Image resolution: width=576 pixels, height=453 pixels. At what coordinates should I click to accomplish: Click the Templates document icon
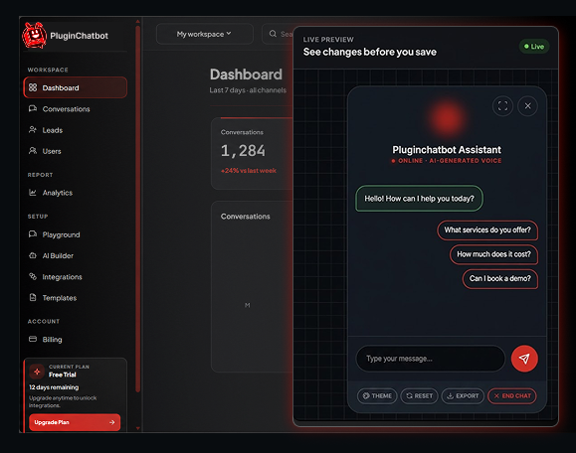[x=33, y=297]
